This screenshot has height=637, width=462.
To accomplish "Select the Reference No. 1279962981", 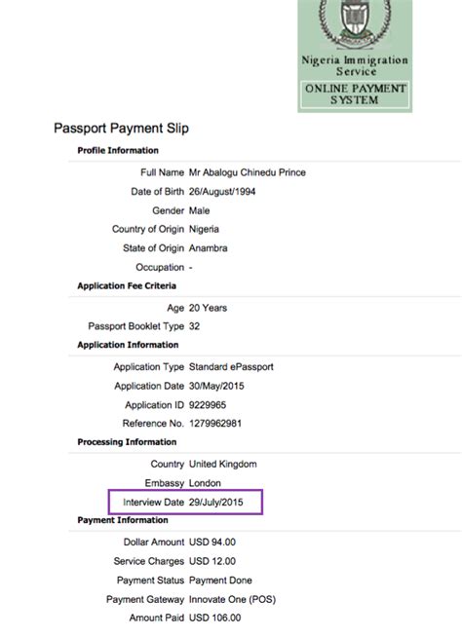I will 215,424.
